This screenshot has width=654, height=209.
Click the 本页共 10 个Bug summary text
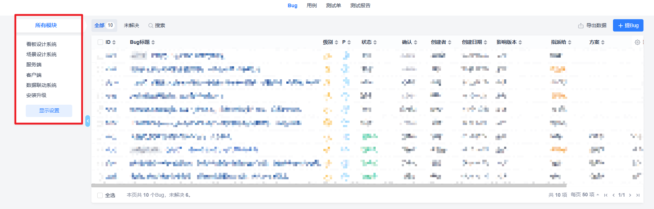(159, 195)
